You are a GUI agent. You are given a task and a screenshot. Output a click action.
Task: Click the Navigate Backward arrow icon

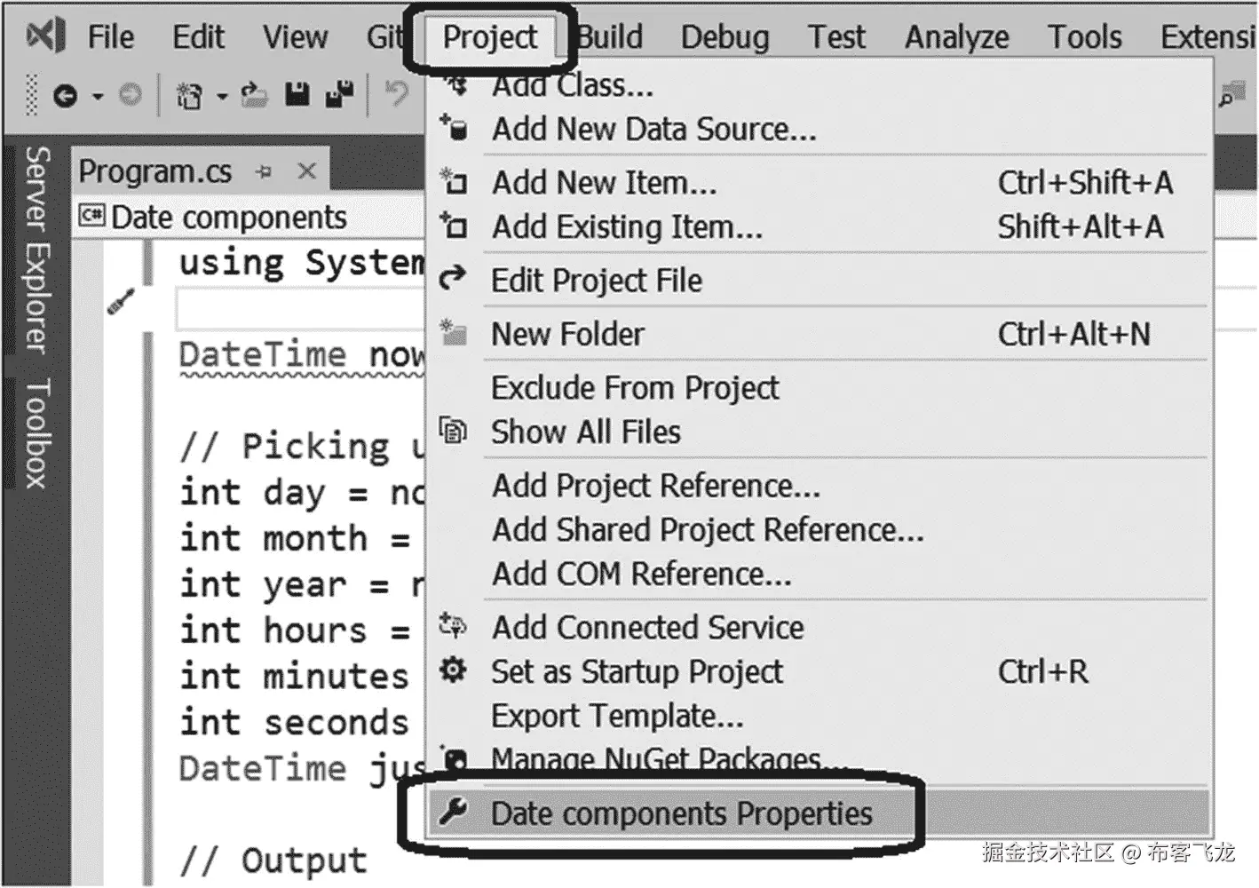click(x=65, y=95)
